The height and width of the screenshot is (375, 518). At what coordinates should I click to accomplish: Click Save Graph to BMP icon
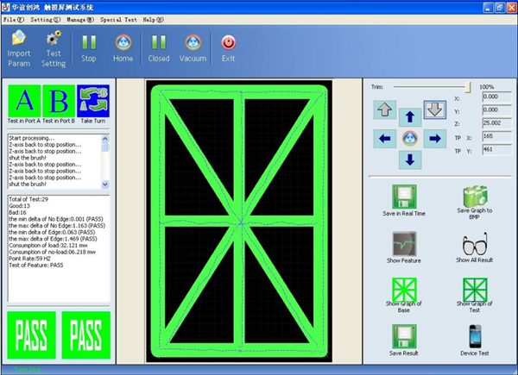[x=476, y=198]
